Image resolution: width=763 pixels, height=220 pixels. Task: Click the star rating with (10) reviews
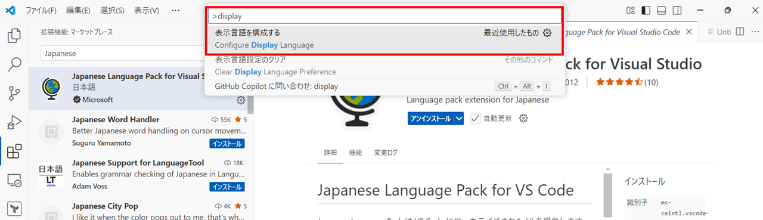click(x=627, y=82)
